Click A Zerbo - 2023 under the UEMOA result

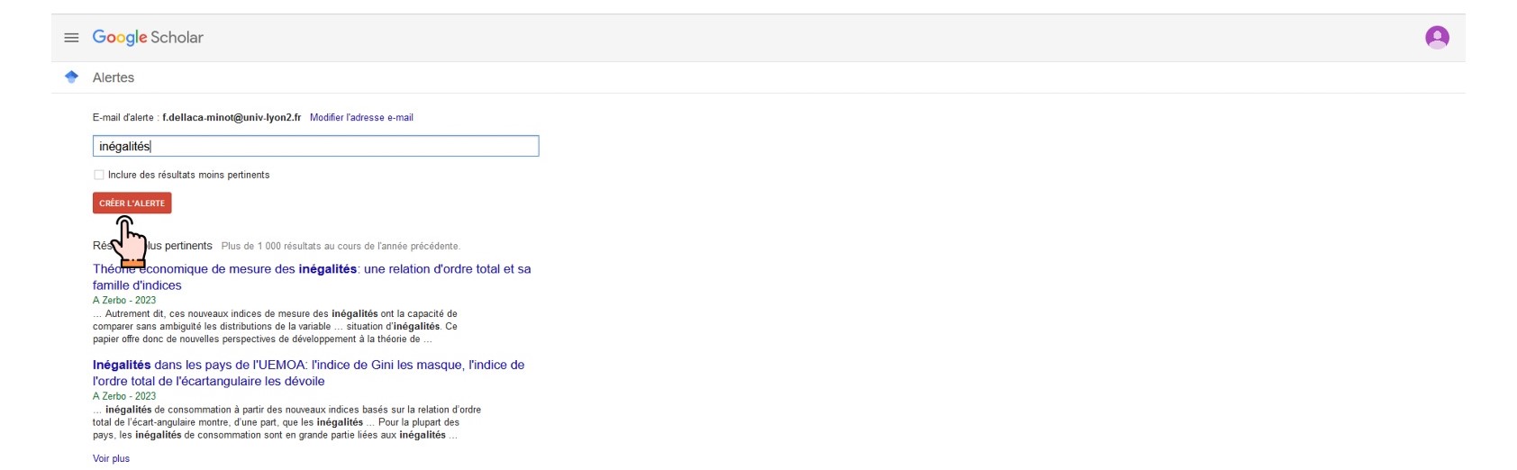pyautogui.click(x=124, y=395)
